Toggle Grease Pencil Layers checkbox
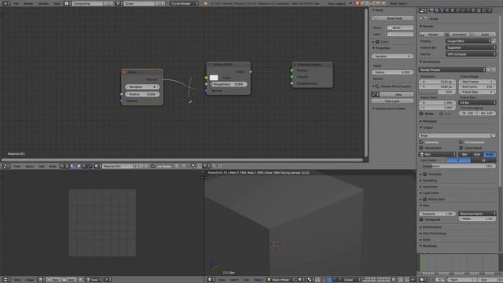The width and height of the screenshot is (503, 283). pyautogui.click(x=377, y=86)
